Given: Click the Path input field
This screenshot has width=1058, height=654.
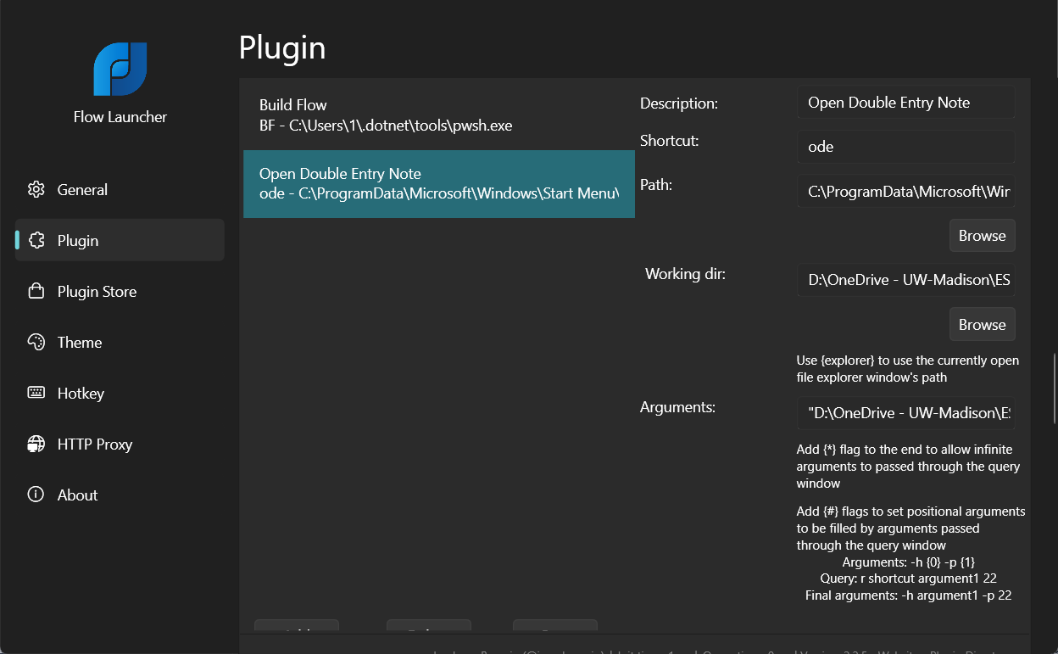Looking at the screenshot, I should (x=905, y=192).
